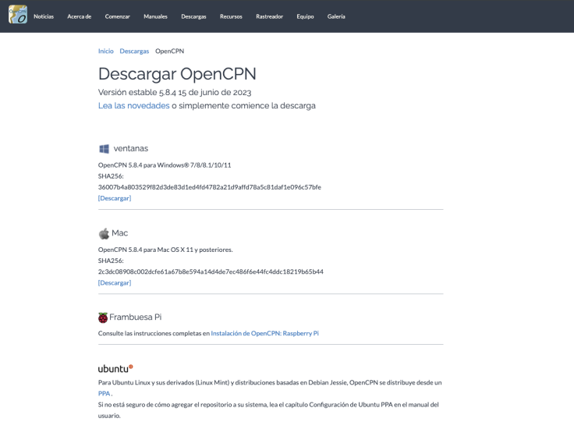Viewport: 574px width, 422px height.
Task: Click the ubuntu logo
Action: pos(115,368)
